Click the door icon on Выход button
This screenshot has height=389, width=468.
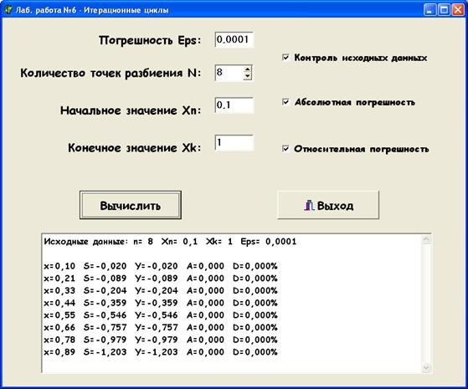[309, 205]
